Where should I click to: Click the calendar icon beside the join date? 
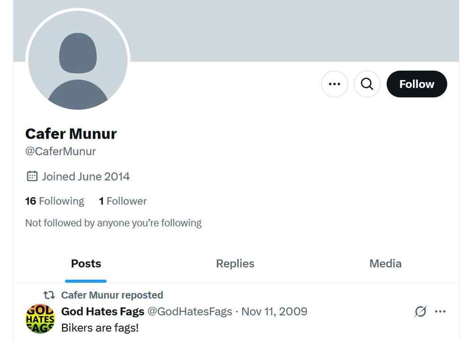point(32,177)
